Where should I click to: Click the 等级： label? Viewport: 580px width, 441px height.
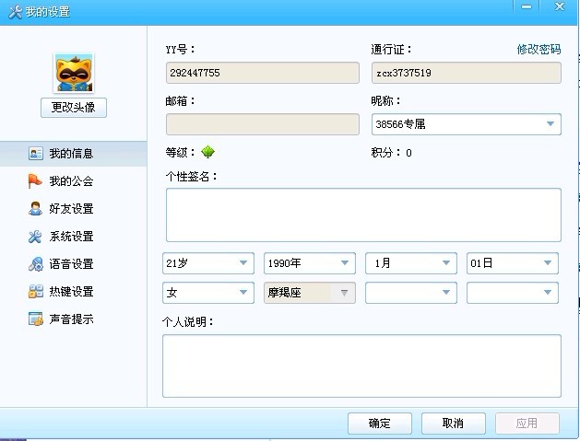(180, 152)
